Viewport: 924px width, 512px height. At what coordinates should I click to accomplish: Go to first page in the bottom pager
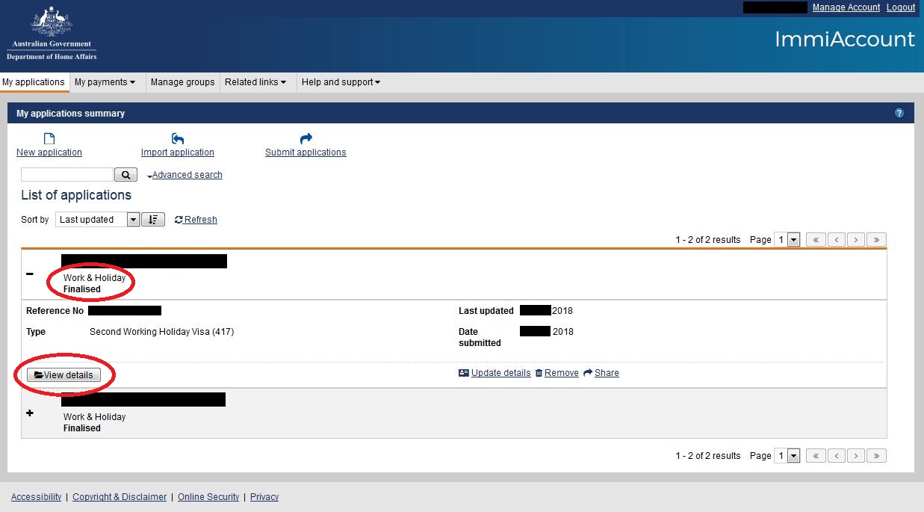(x=816, y=455)
